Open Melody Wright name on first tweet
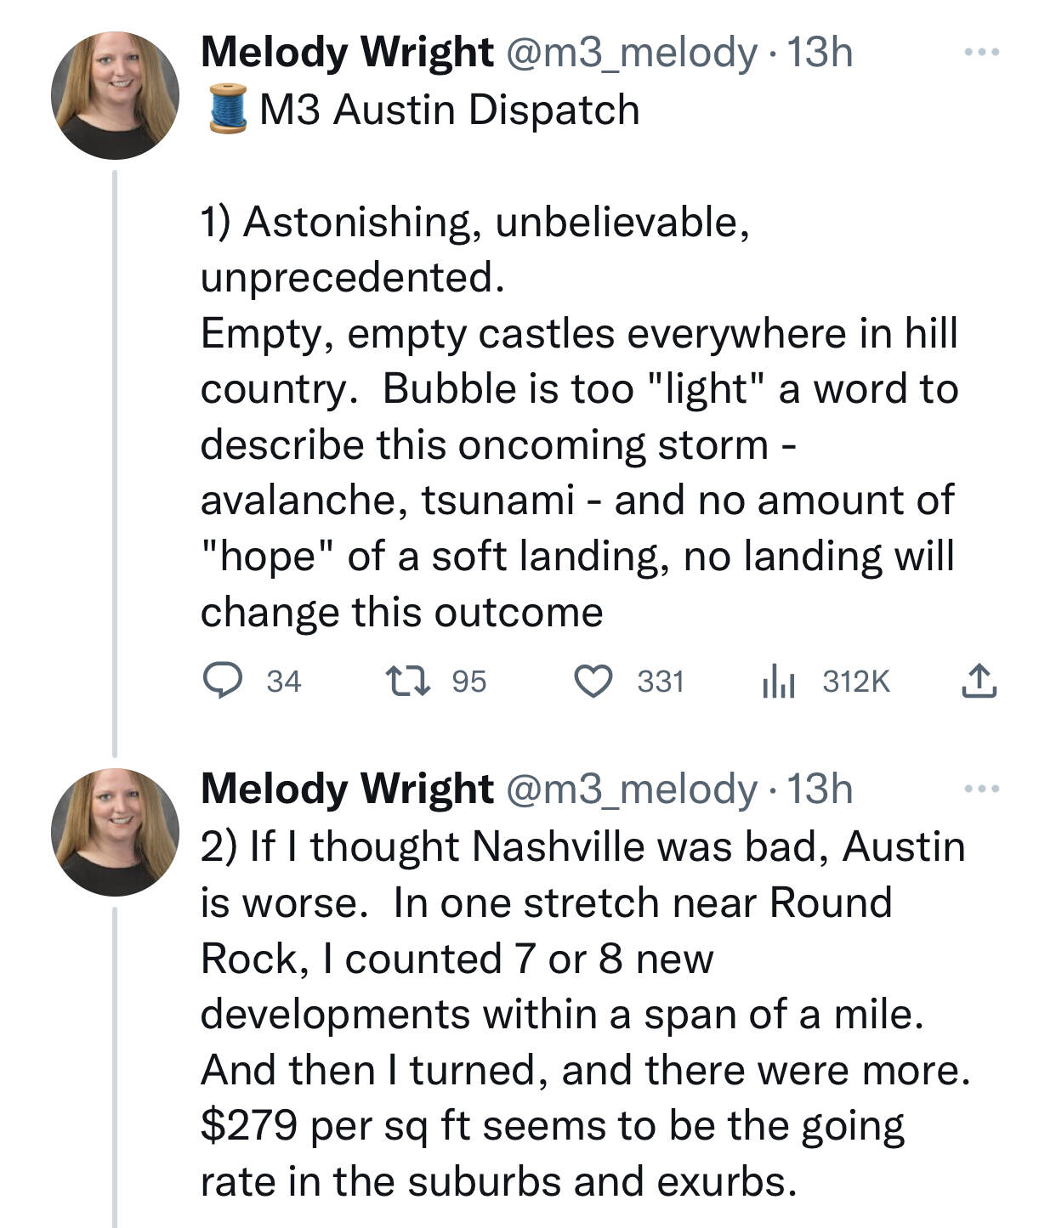This screenshot has height=1228, width=1056. 347,53
